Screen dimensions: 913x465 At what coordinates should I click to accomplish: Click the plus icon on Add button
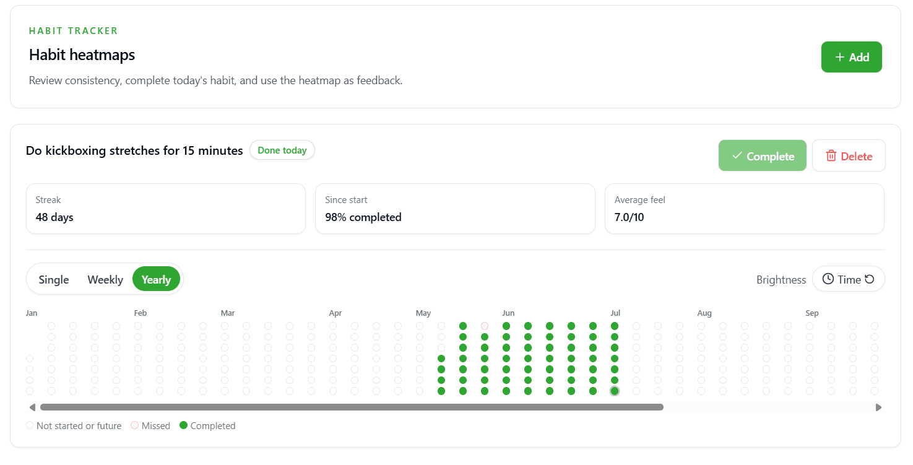point(839,57)
